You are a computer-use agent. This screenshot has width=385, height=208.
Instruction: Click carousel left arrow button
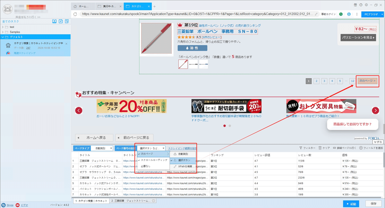coord(79,110)
